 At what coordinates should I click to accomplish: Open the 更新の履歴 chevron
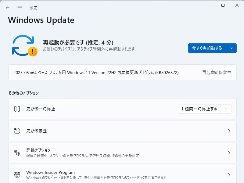(229, 131)
